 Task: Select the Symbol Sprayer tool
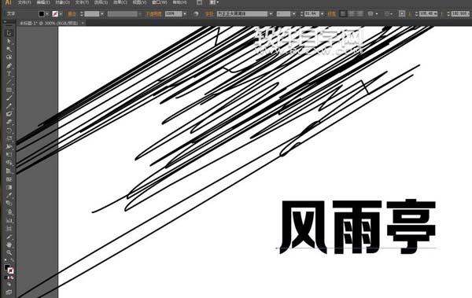[9, 212]
